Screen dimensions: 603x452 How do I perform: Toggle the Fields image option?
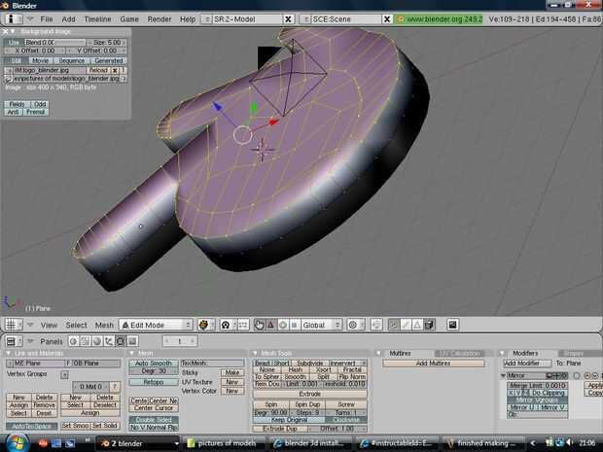(x=17, y=104)
